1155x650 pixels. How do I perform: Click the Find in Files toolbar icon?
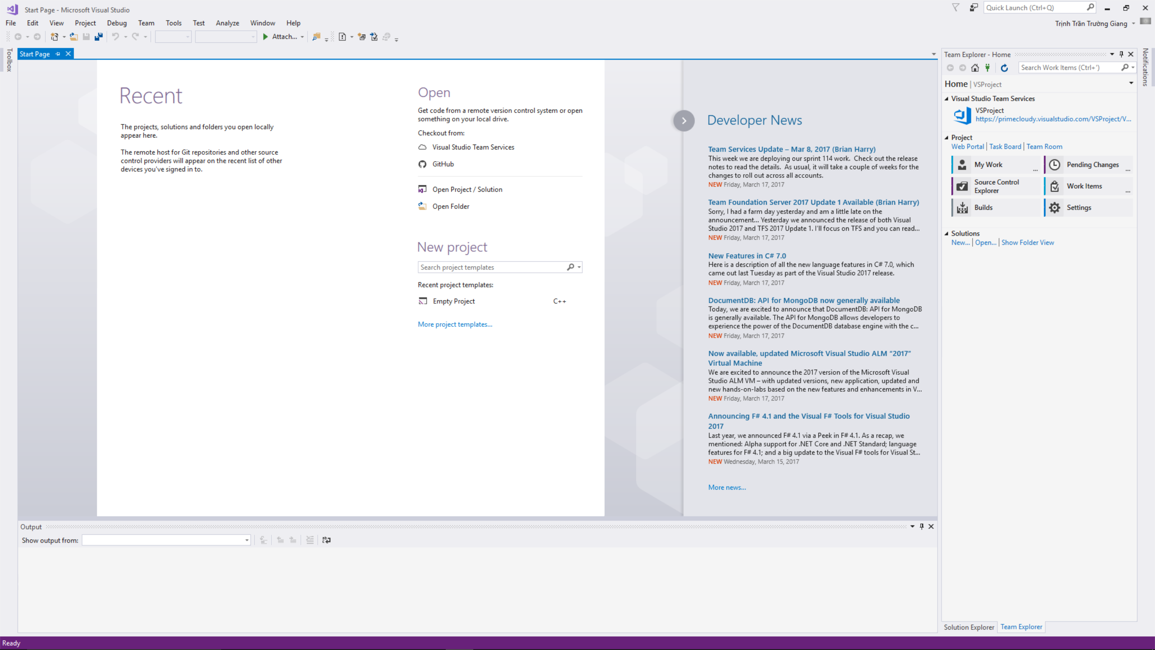click(x=316, y=37)
